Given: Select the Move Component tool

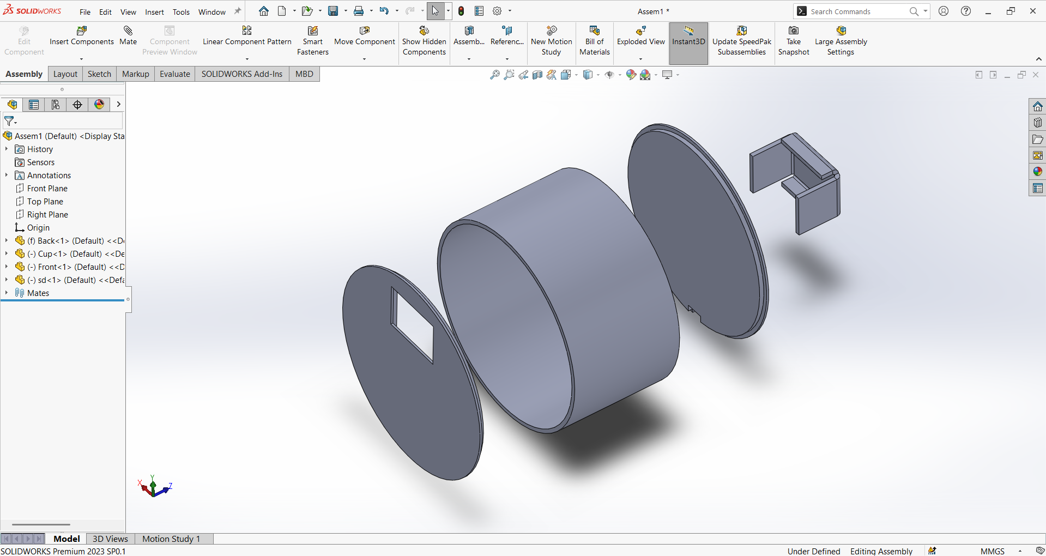Looking at the screenshot, I should (x=364, y=36).
